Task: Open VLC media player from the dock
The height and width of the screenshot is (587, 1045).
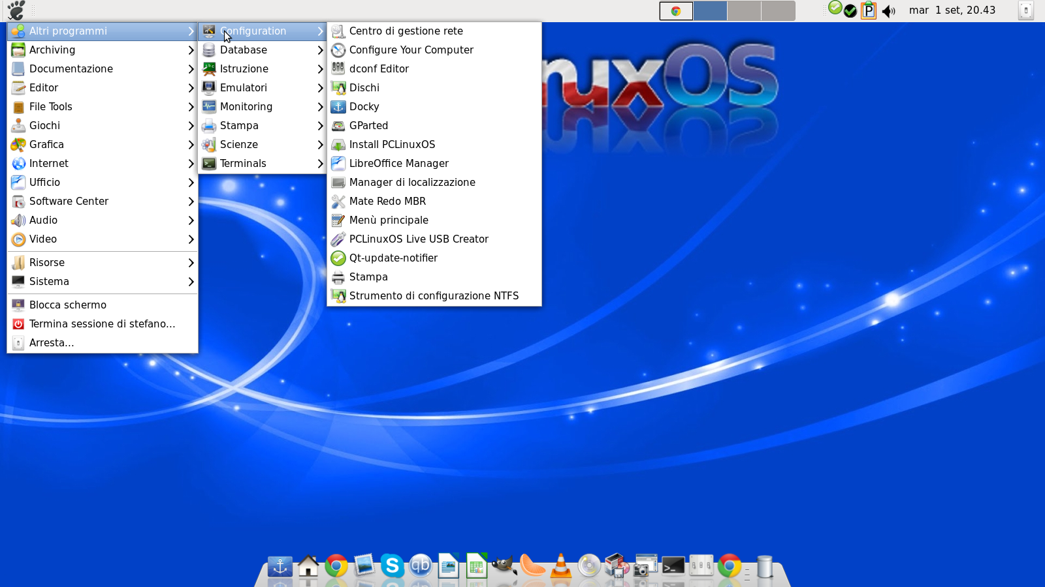Action: [x=561, y=566]
